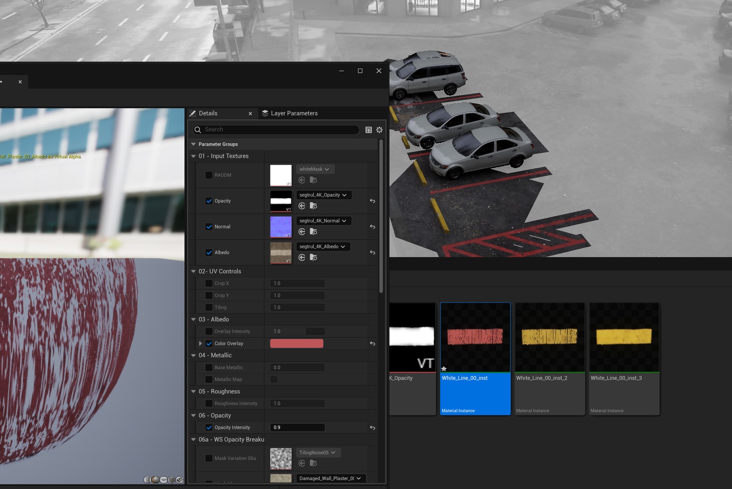This screenshot has width=732, height=489.
Task: Use selected asset for Opacity texture
Action: pos(302,206)
